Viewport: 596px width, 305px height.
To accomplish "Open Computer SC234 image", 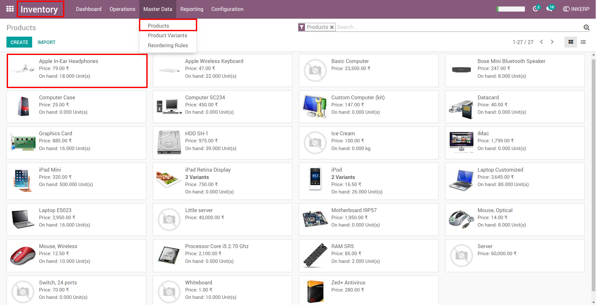I will (169, 106).
